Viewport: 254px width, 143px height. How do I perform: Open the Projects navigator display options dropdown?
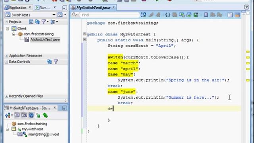(x=54, y=22)
